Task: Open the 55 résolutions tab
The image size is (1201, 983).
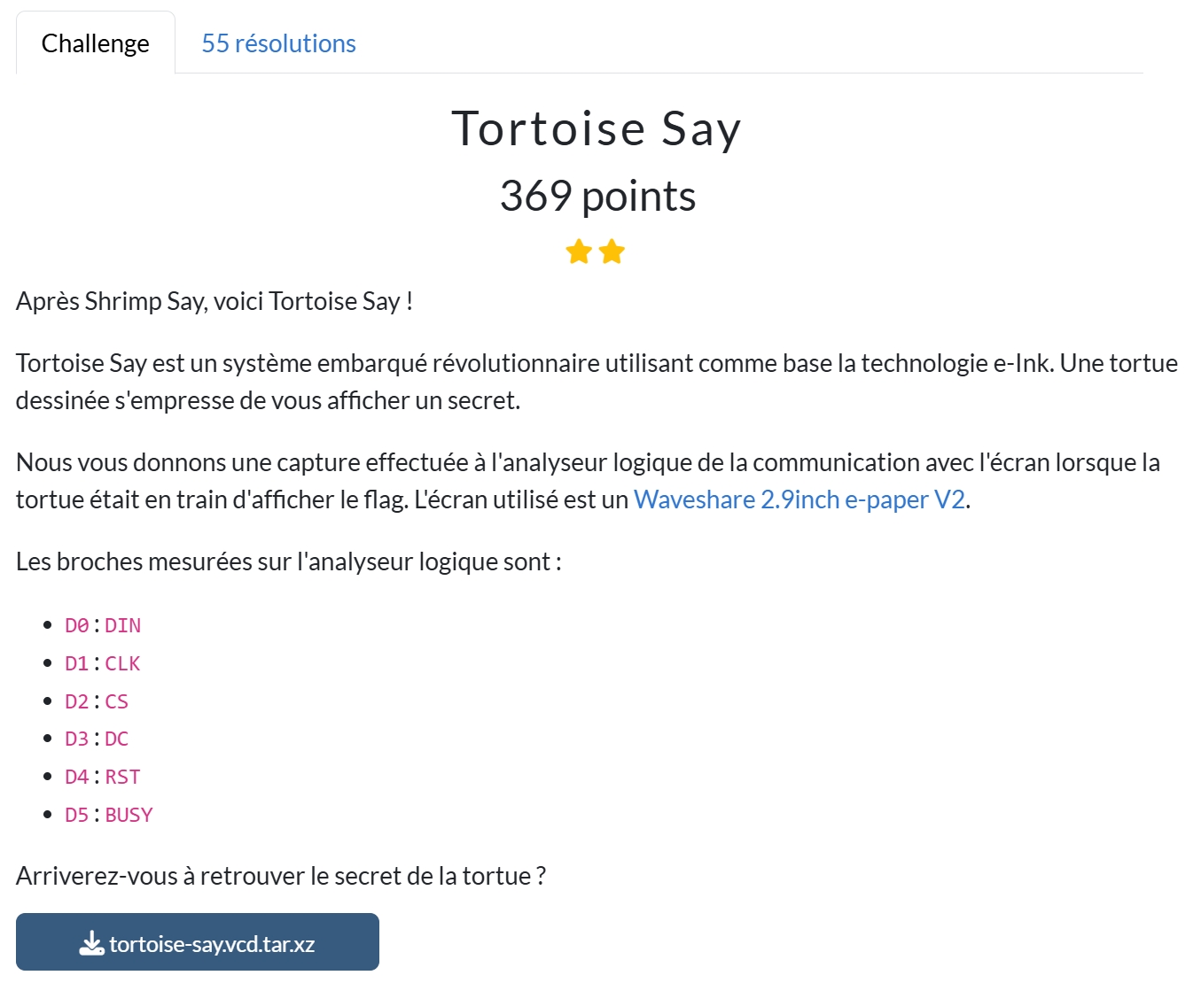Action: coord(277,43)
